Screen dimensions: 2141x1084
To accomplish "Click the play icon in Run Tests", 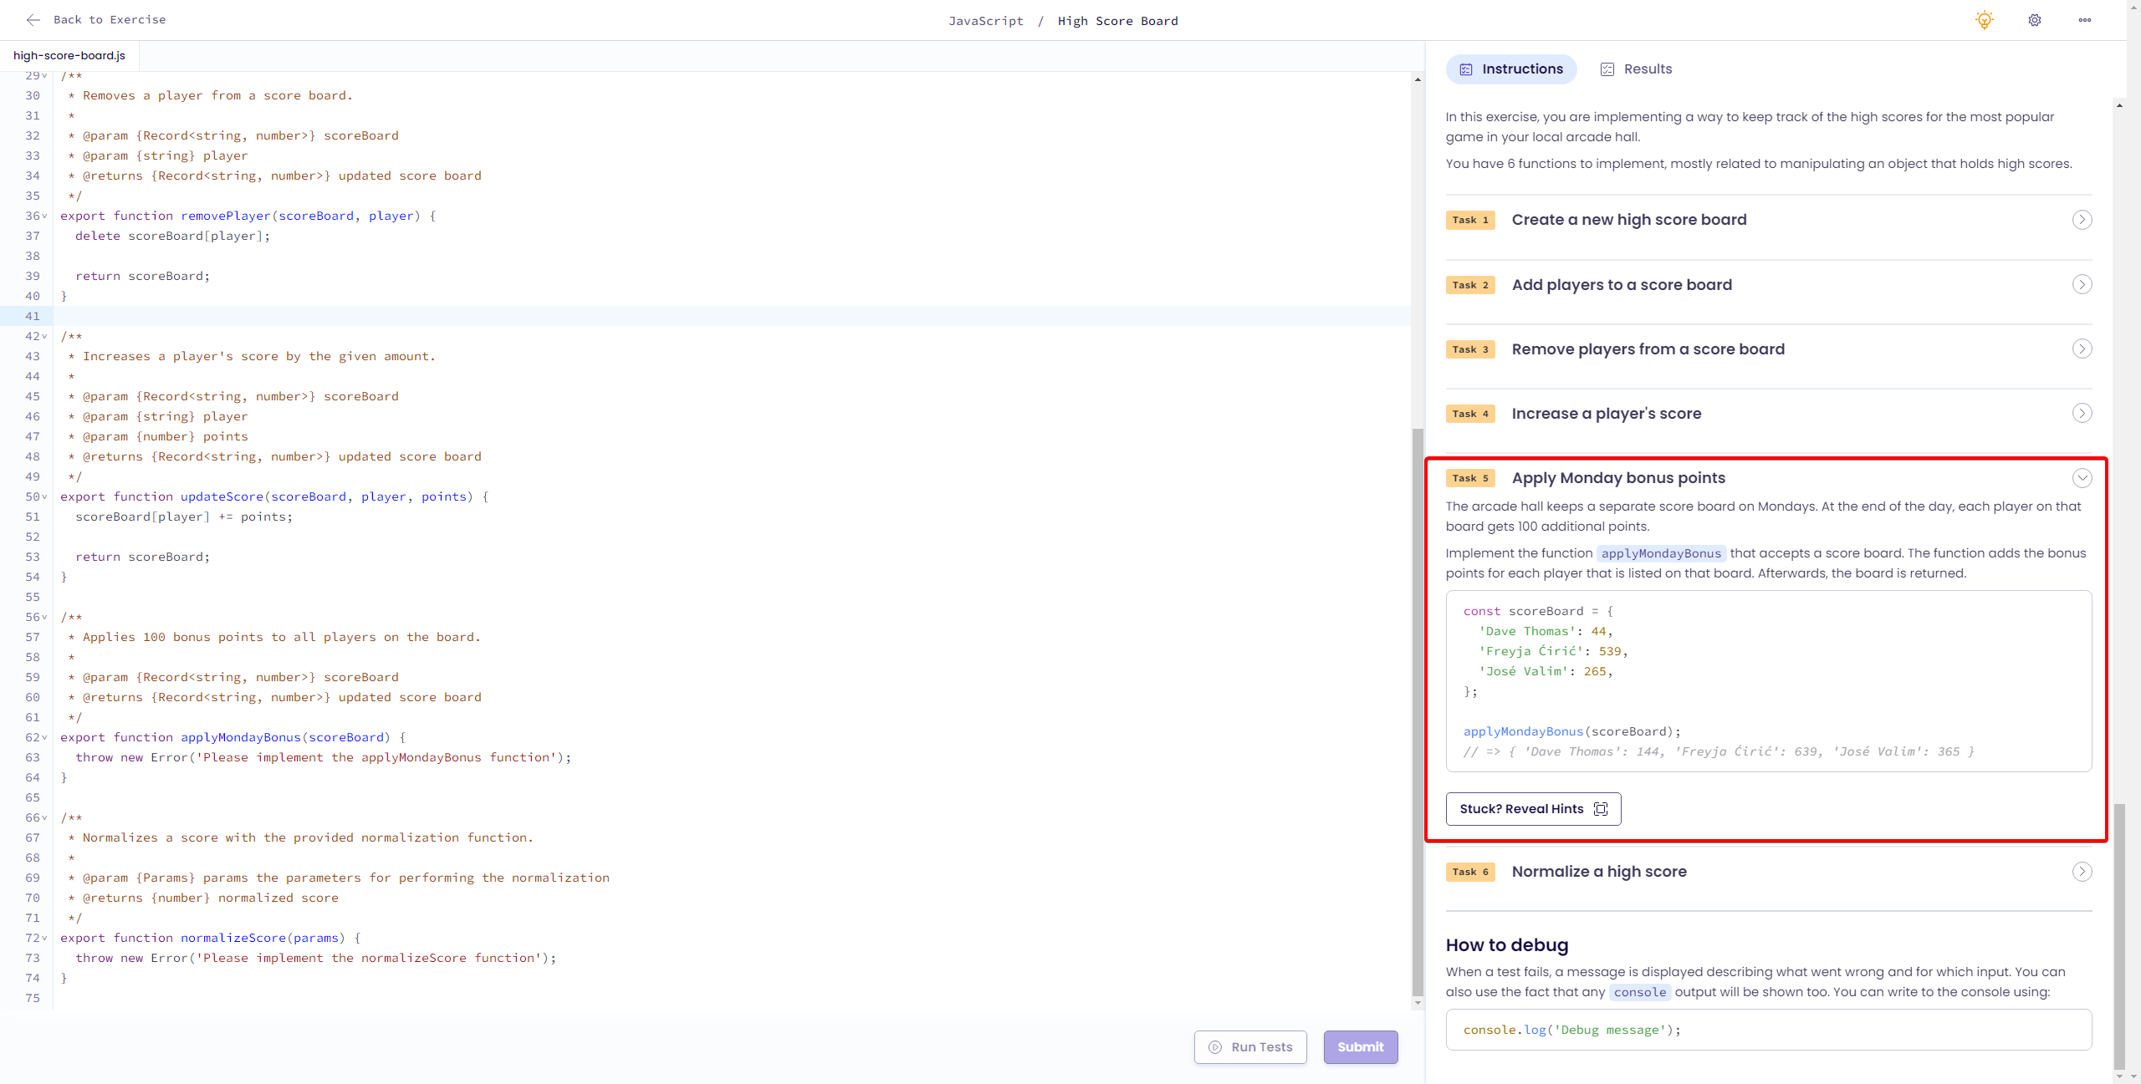I will [x=1215, y=1047].
